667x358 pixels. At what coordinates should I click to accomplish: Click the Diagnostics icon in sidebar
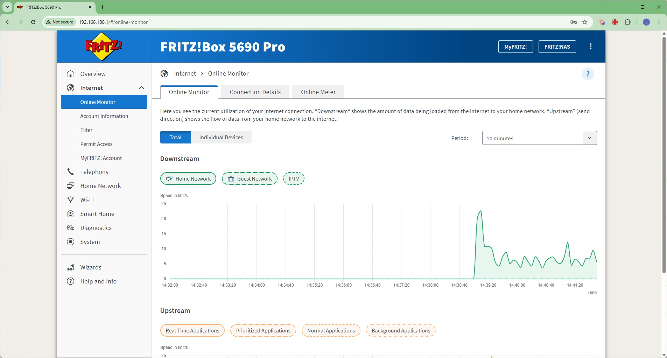coord(71,228)
